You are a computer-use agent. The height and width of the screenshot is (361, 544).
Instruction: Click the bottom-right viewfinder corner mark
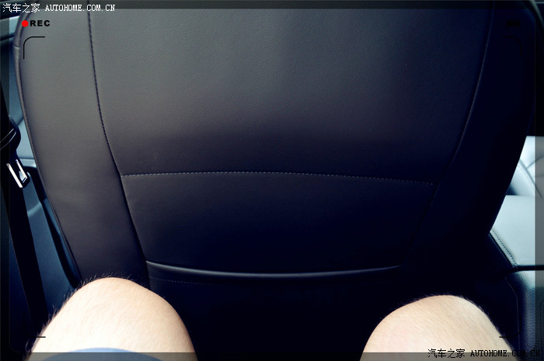point(505,337)
